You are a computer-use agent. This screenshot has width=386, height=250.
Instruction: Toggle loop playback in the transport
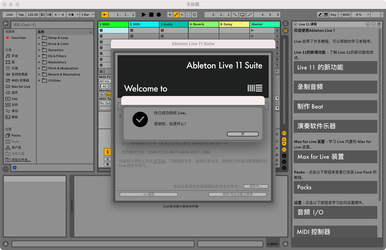(x=242, y=15)
